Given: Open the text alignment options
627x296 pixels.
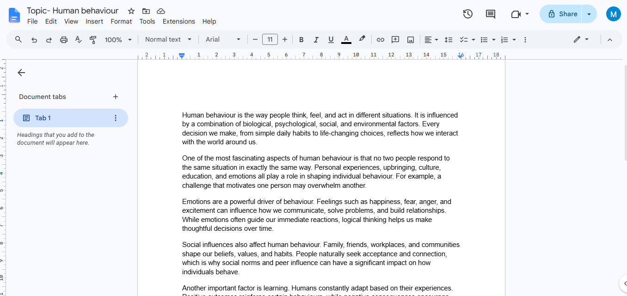Looking at the screenshot, I should pyautogui.click(x=431, y=40).
